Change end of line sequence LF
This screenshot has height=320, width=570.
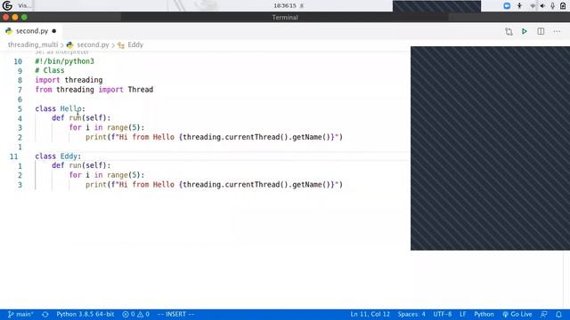click(463, 314)
